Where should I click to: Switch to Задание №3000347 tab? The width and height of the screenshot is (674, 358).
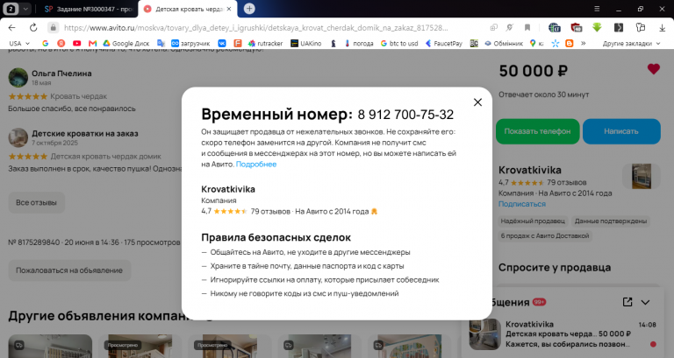tap(88, 9)
